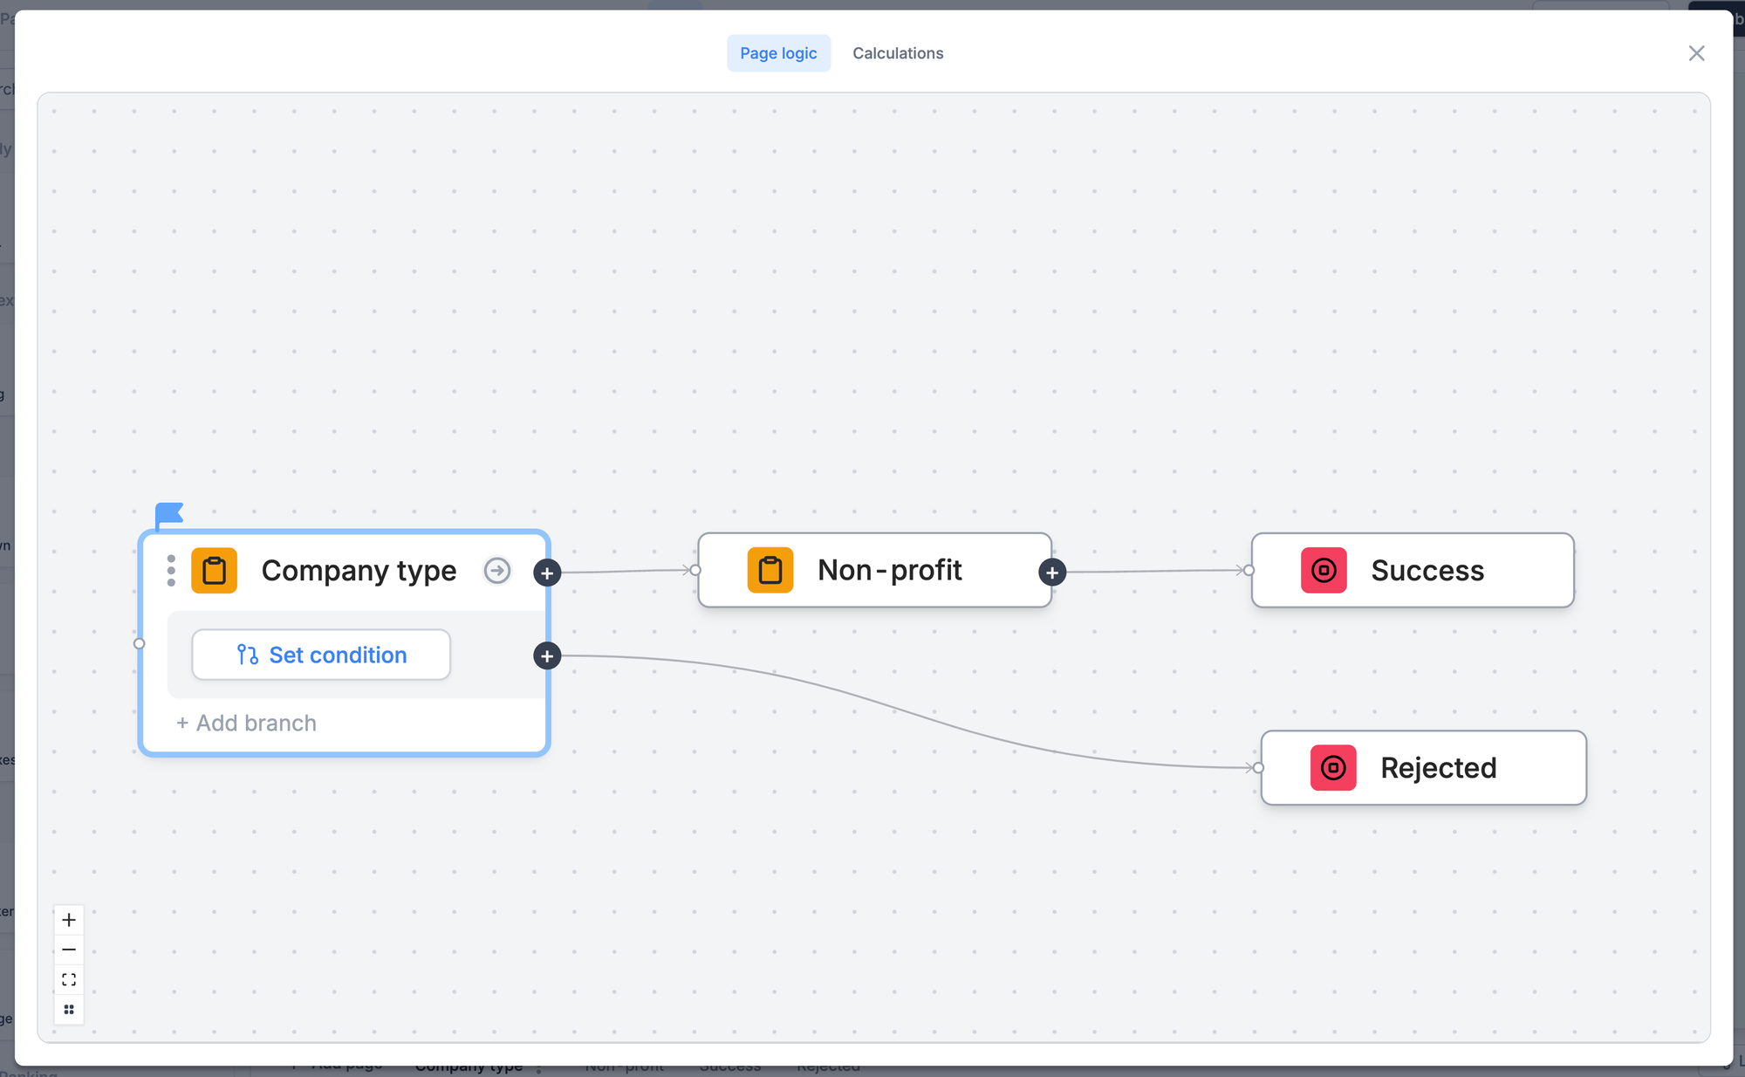Click the Success endpoint icon
Image resolution: width=1745 pixels, height=1077 pixels.
click(1324, 570)
